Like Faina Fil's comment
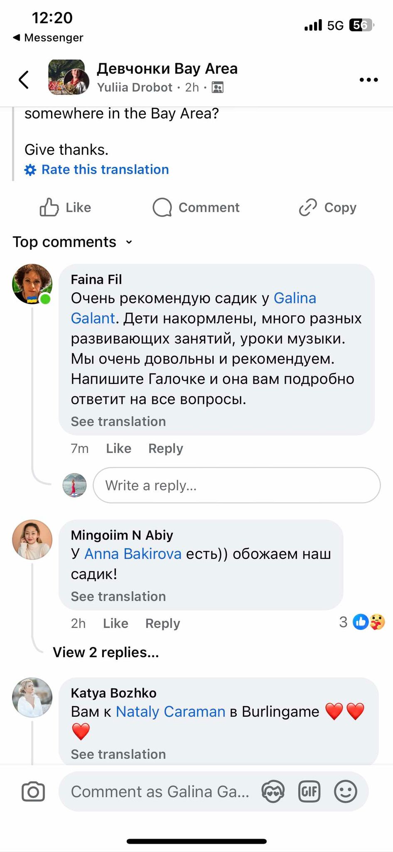 [x=118, y=448]
